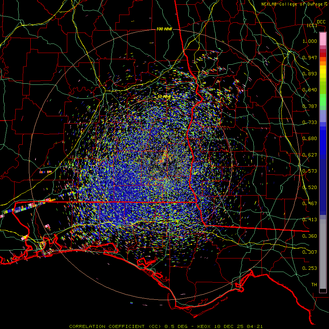Screen dimensions: 329x329
Task: Click the 0.627 color scale value
Action: [310, 155]
